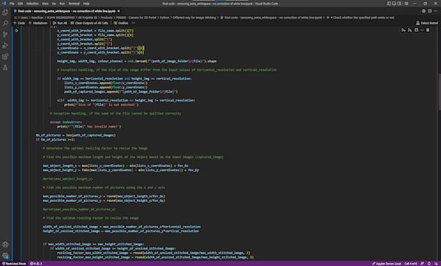Click Run All cells button
The image size is (441, 266).
click(x=60, y=23)
